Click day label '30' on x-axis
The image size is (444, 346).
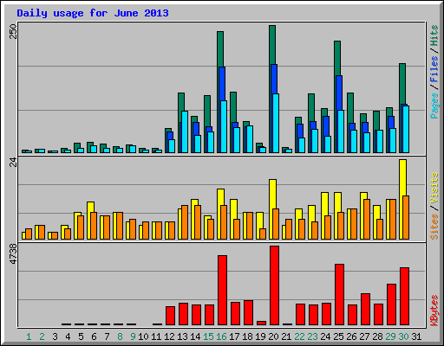tap(403, 336)
